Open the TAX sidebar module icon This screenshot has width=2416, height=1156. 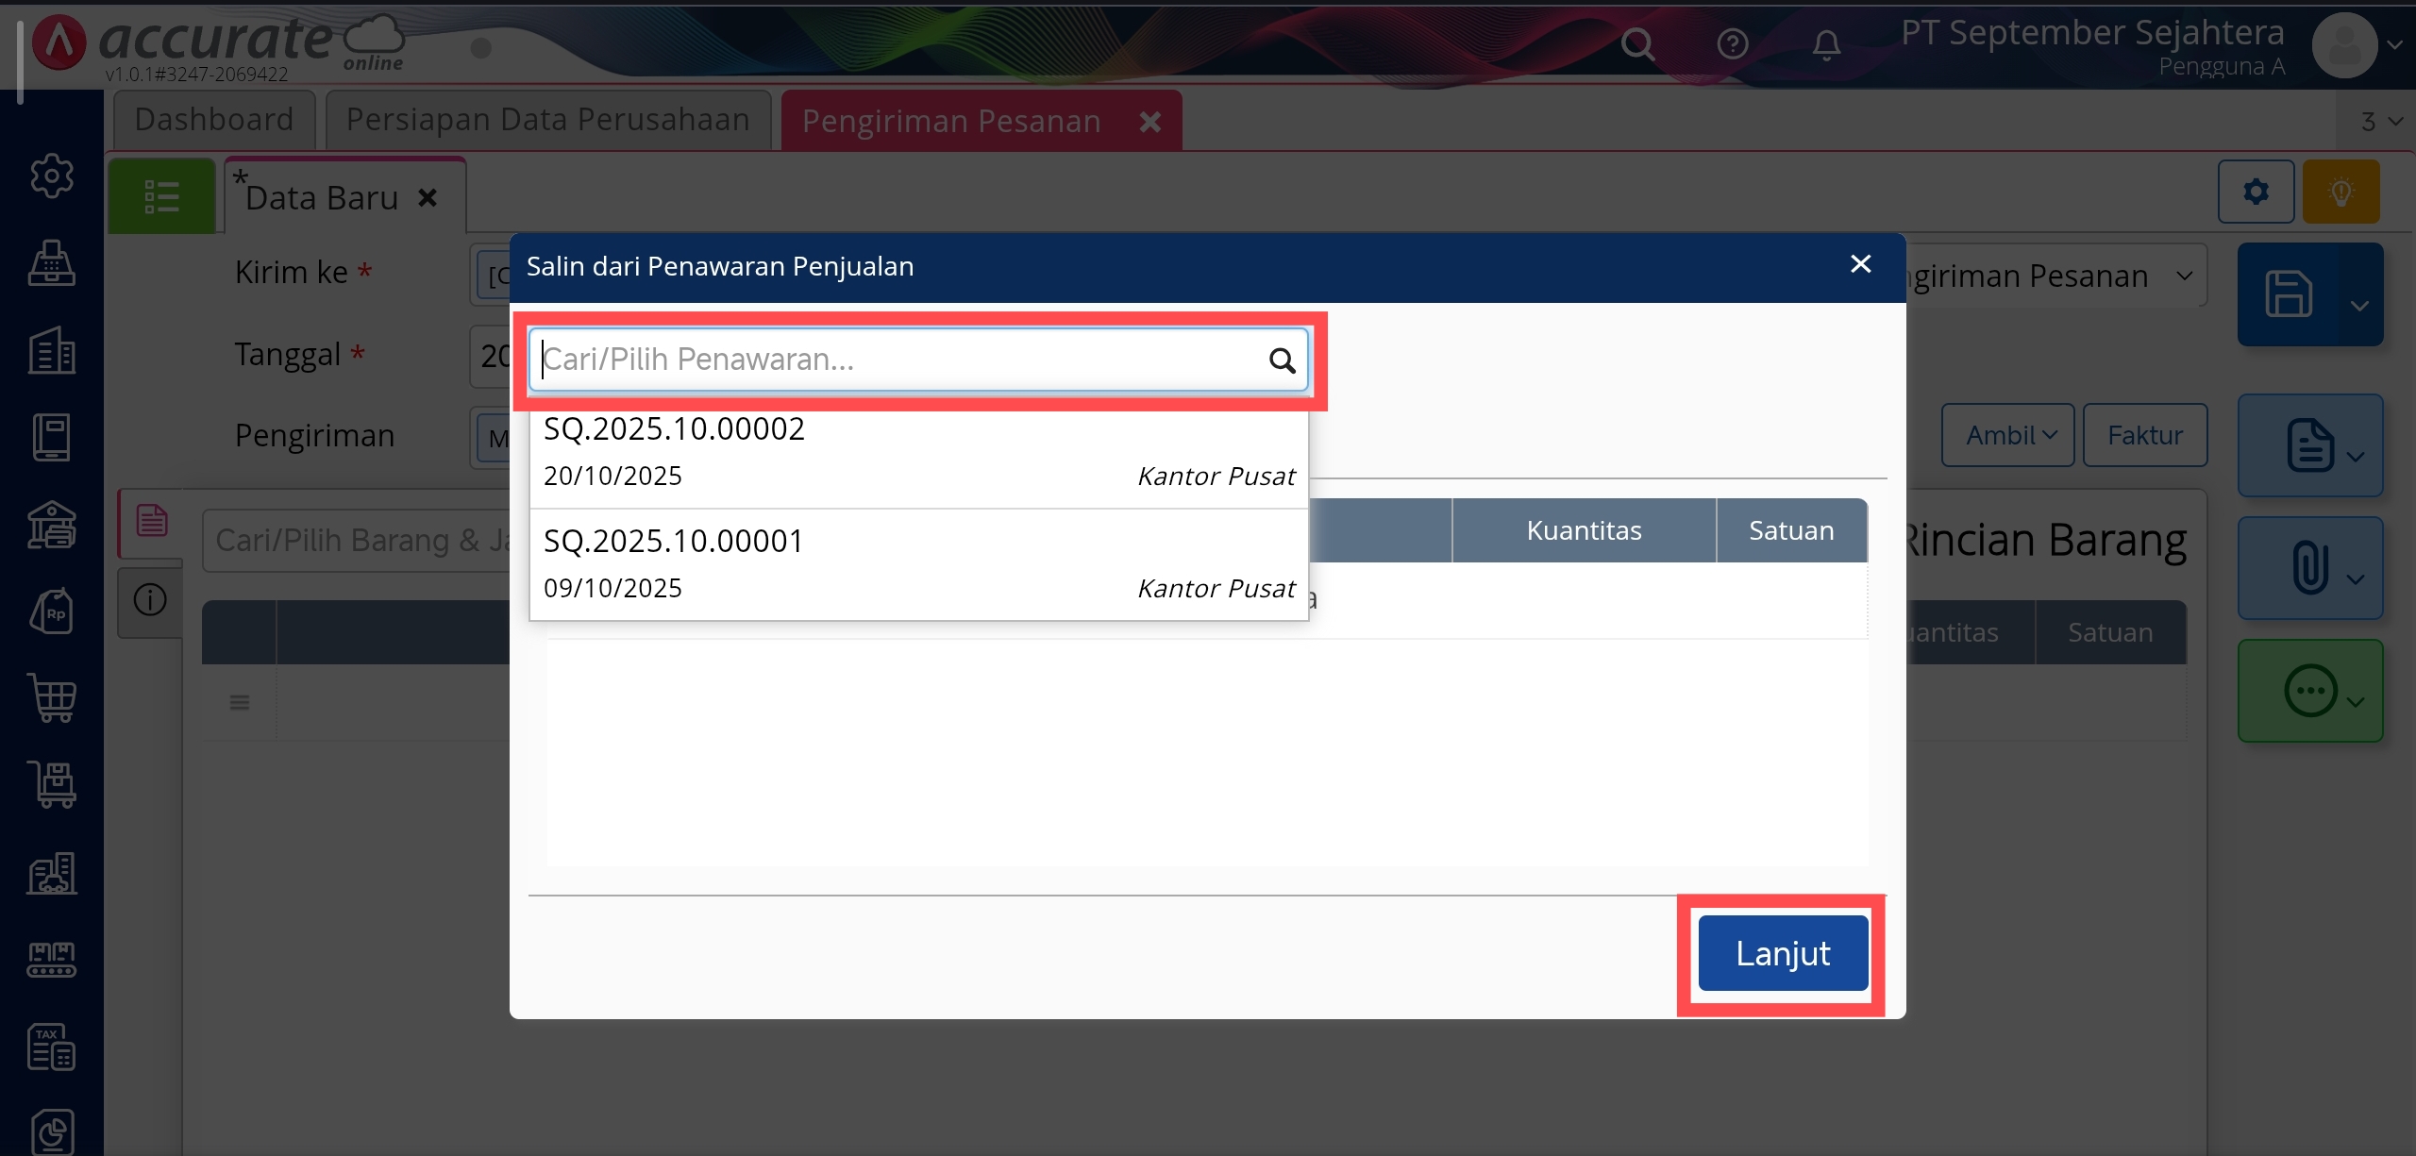(x=52, y=1047)
